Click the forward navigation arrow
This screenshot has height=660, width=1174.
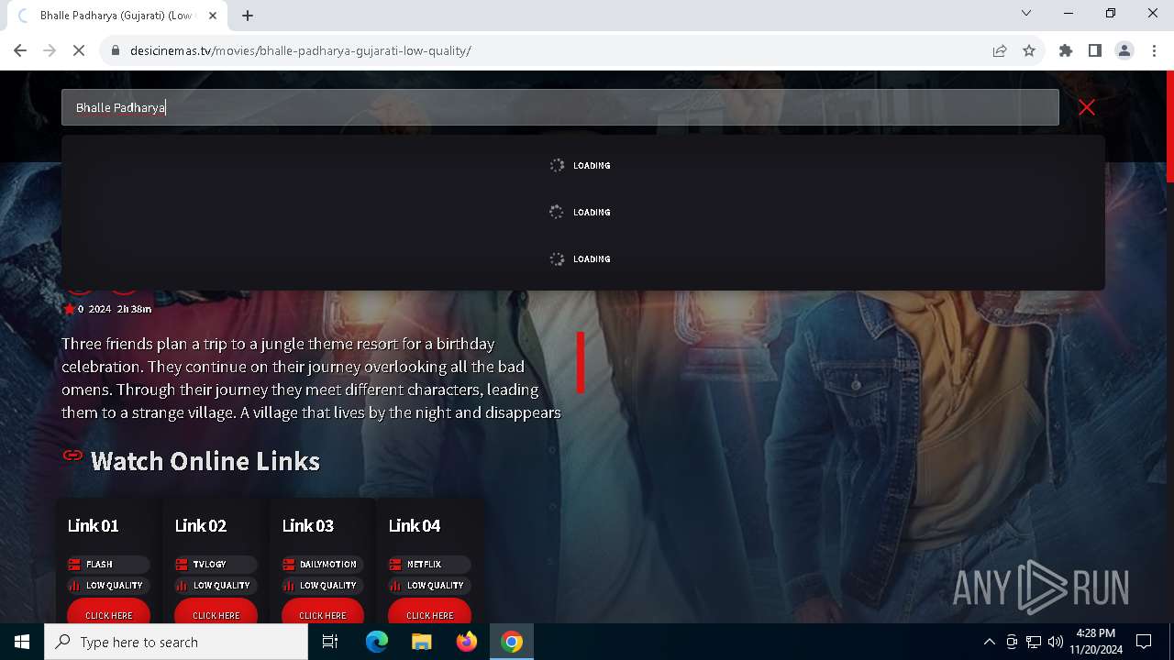coord(50,50)
